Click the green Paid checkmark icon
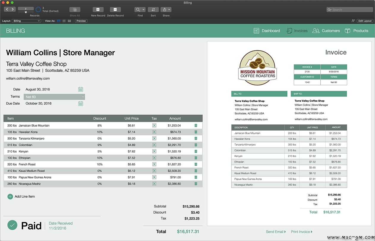375x241 pixels. 12,225
